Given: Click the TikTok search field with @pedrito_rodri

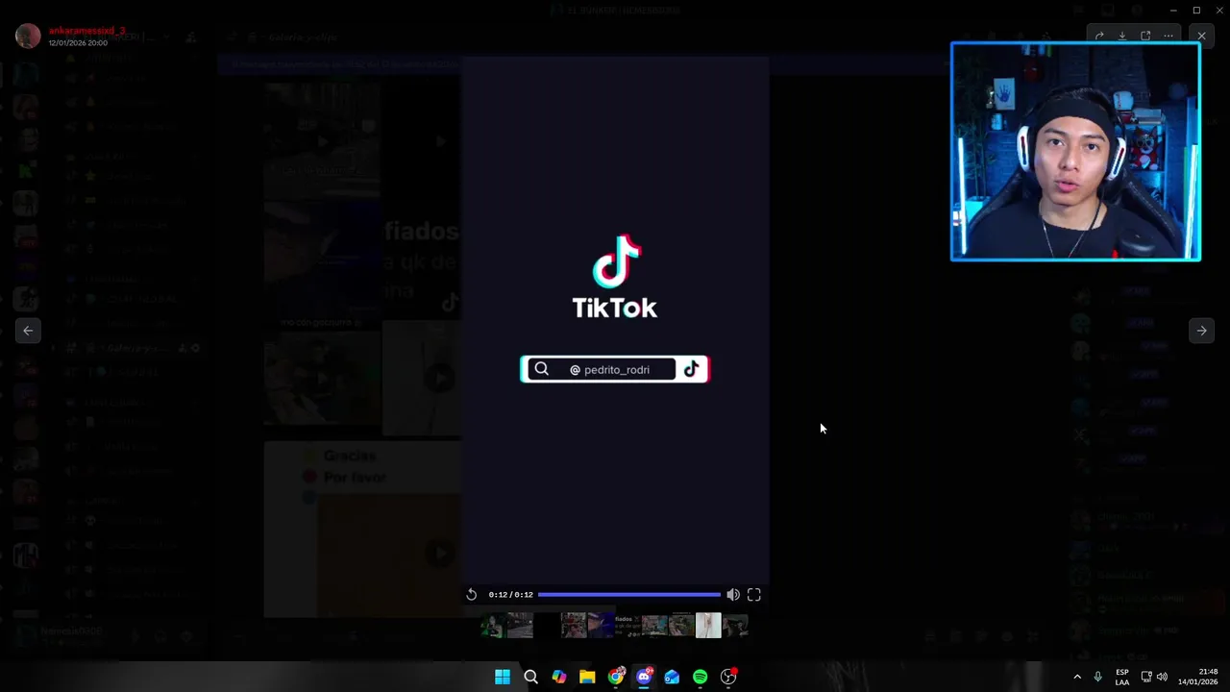Looking at the screenshot, I should pos(616,370).
